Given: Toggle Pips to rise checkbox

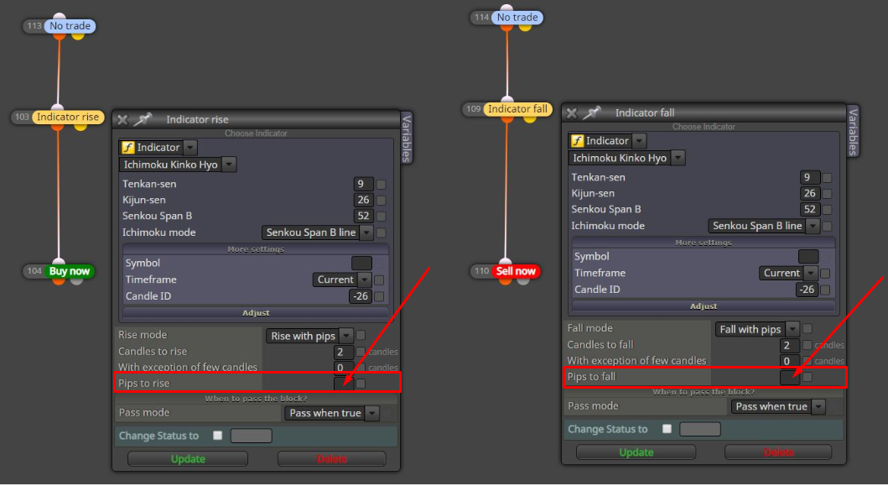Looking at the screenshot, I should tap(361, 384).
